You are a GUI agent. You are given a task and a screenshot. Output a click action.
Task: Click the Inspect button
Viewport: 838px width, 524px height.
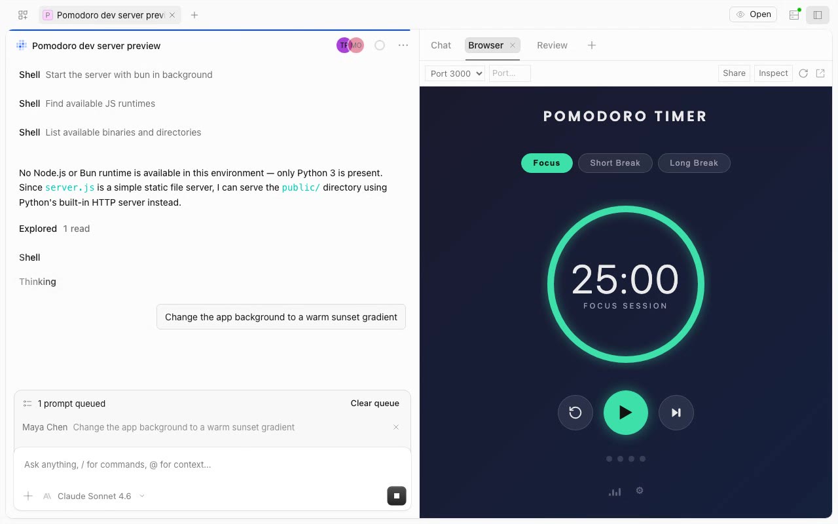point(773,73)
